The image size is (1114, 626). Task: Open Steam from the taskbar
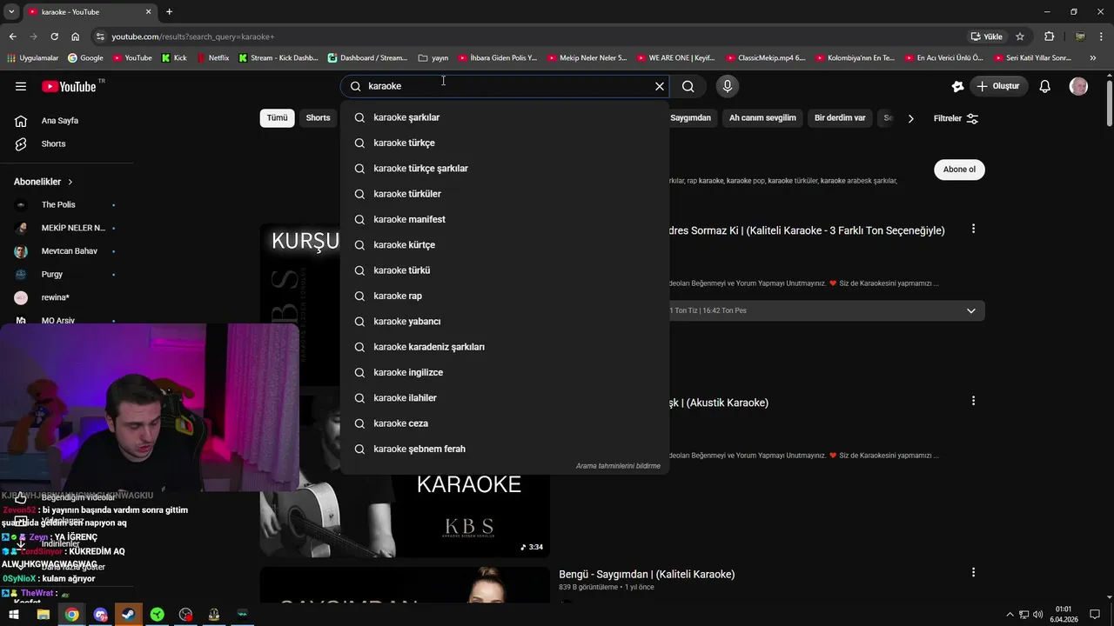[129, 615]
